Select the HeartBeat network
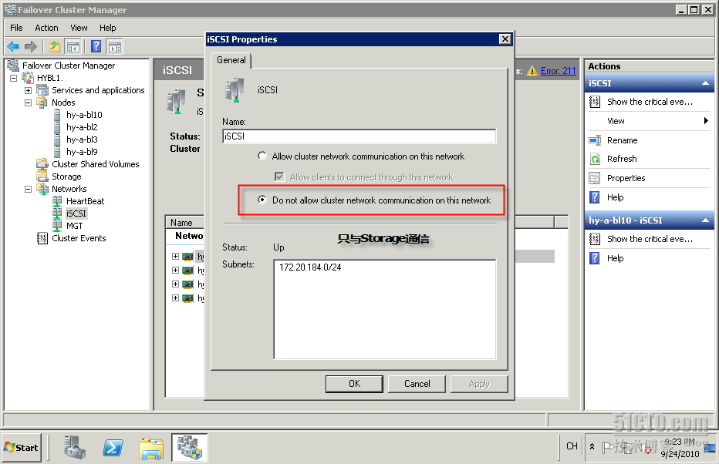 85,201
